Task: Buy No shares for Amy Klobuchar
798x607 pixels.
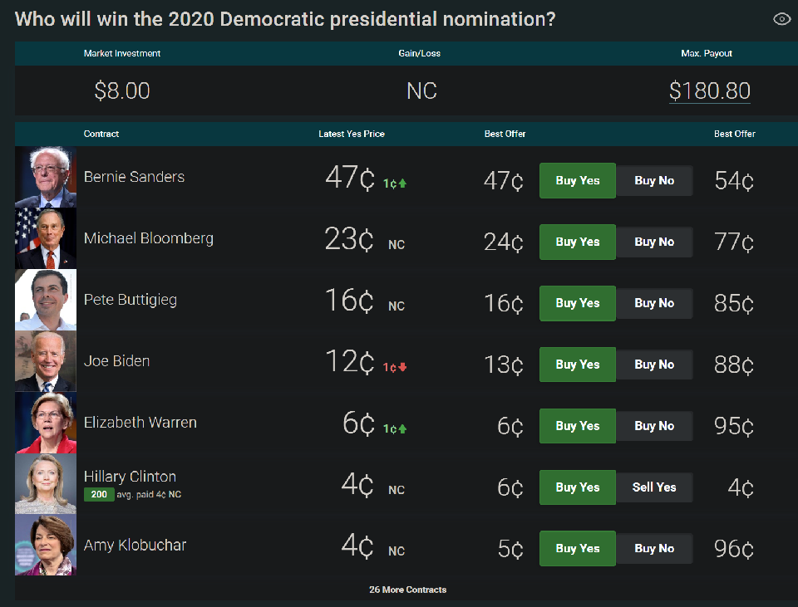Action: coord(654,549)
